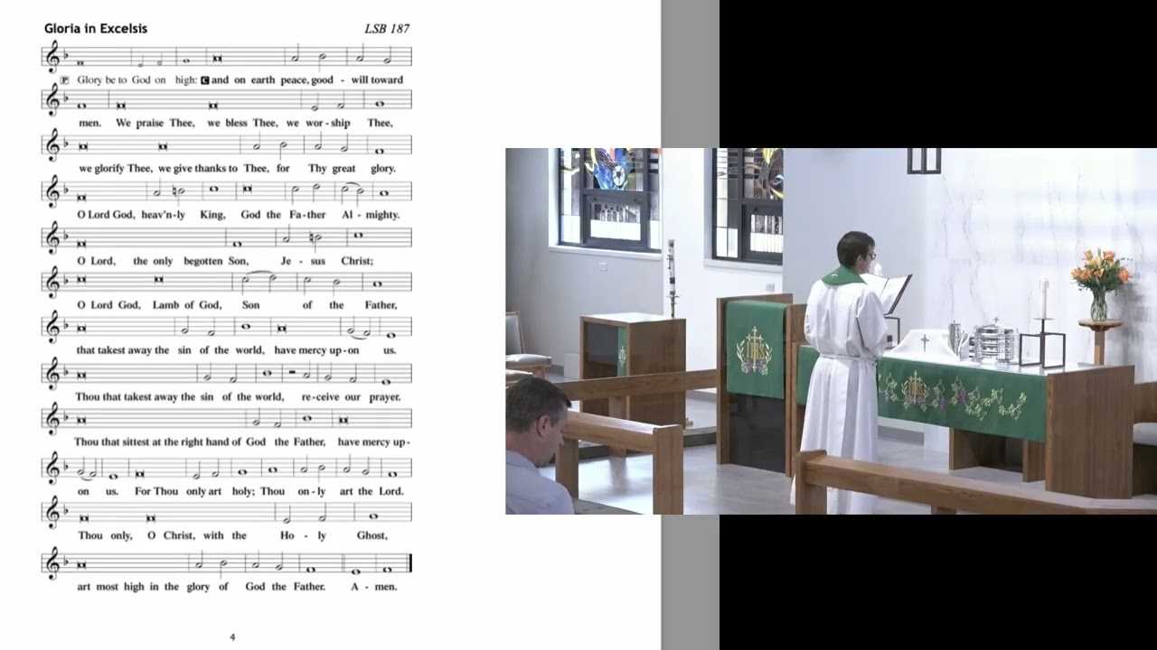The image size is (1157, 650).
Task: Select the lyric "art most high in the glory of"
Action: coord(153,587)
